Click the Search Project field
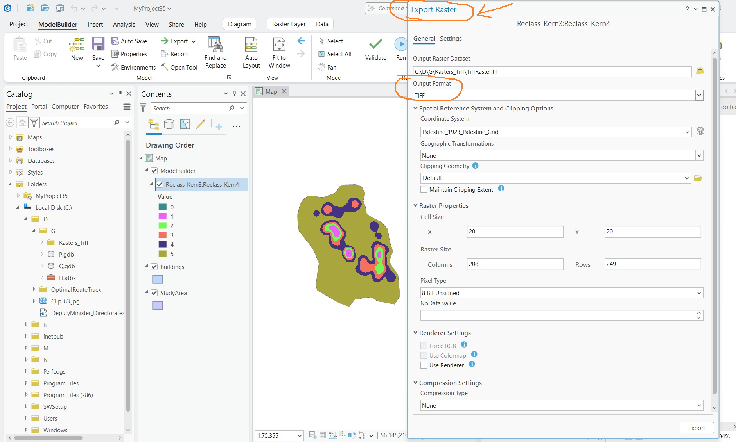The image size is (736, 442). tap(77, 123)
